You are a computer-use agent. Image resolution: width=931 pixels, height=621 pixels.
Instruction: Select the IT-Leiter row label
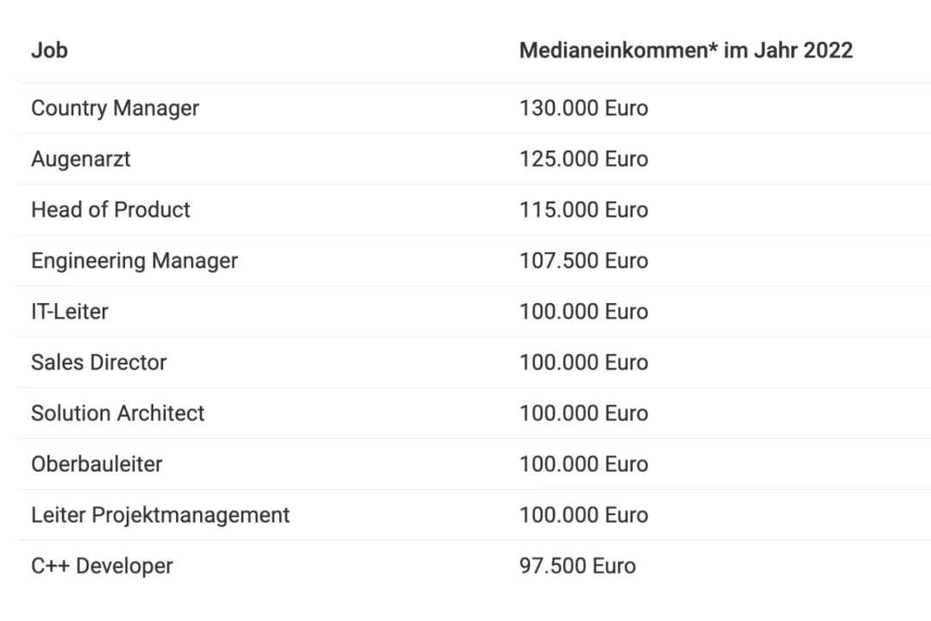(x=70, y=312)
